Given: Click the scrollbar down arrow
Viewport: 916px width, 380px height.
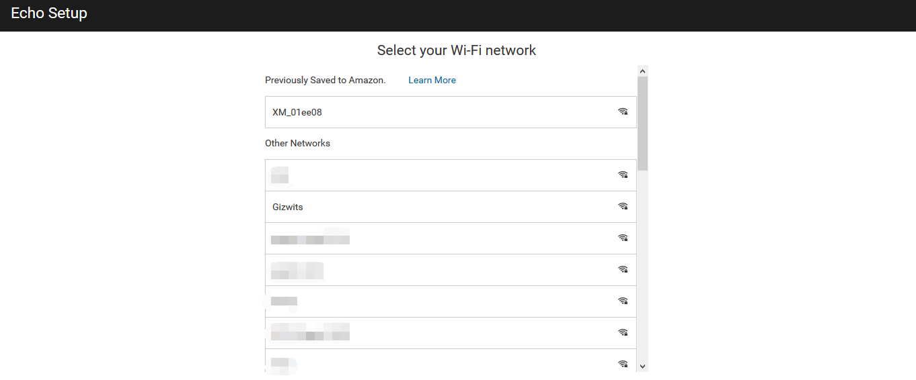Looking at the screenshot, I should (x=642, y=366).
